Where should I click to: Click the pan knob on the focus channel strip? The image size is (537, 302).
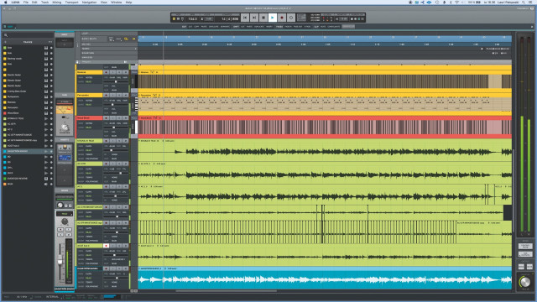pyautogui.click(x=65, y=222)
